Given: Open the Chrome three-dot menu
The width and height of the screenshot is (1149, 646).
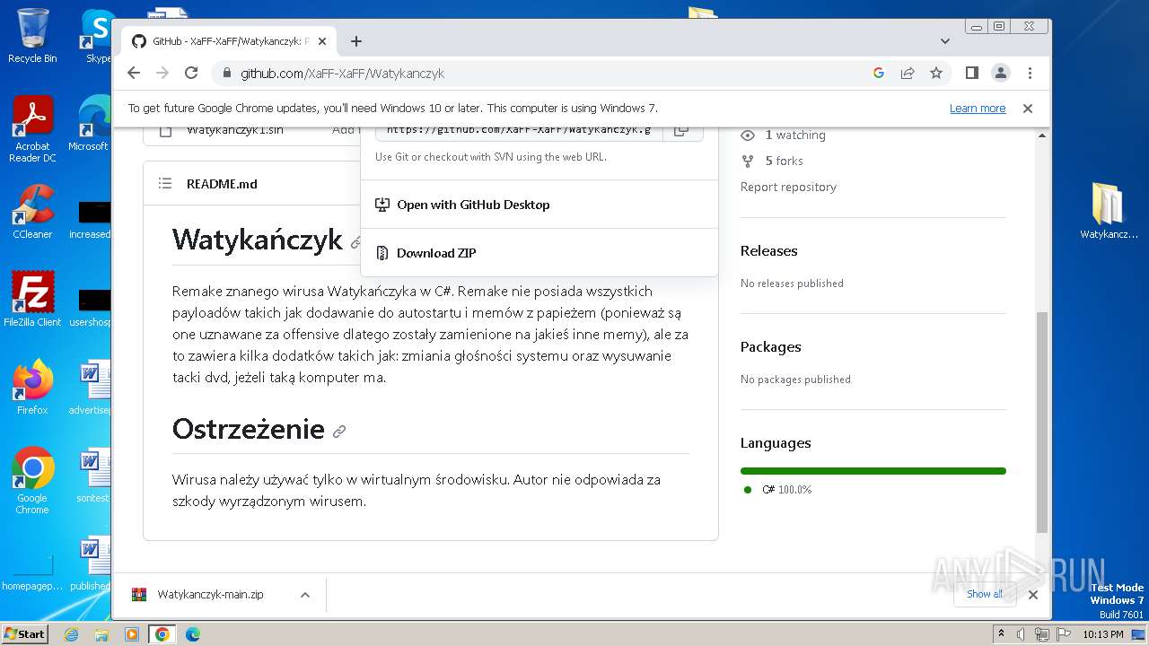Looking at the screenshot, I should (1030, 73).
